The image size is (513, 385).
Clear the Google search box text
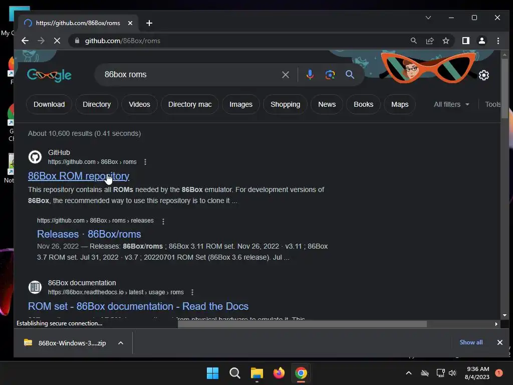[285, 75]
